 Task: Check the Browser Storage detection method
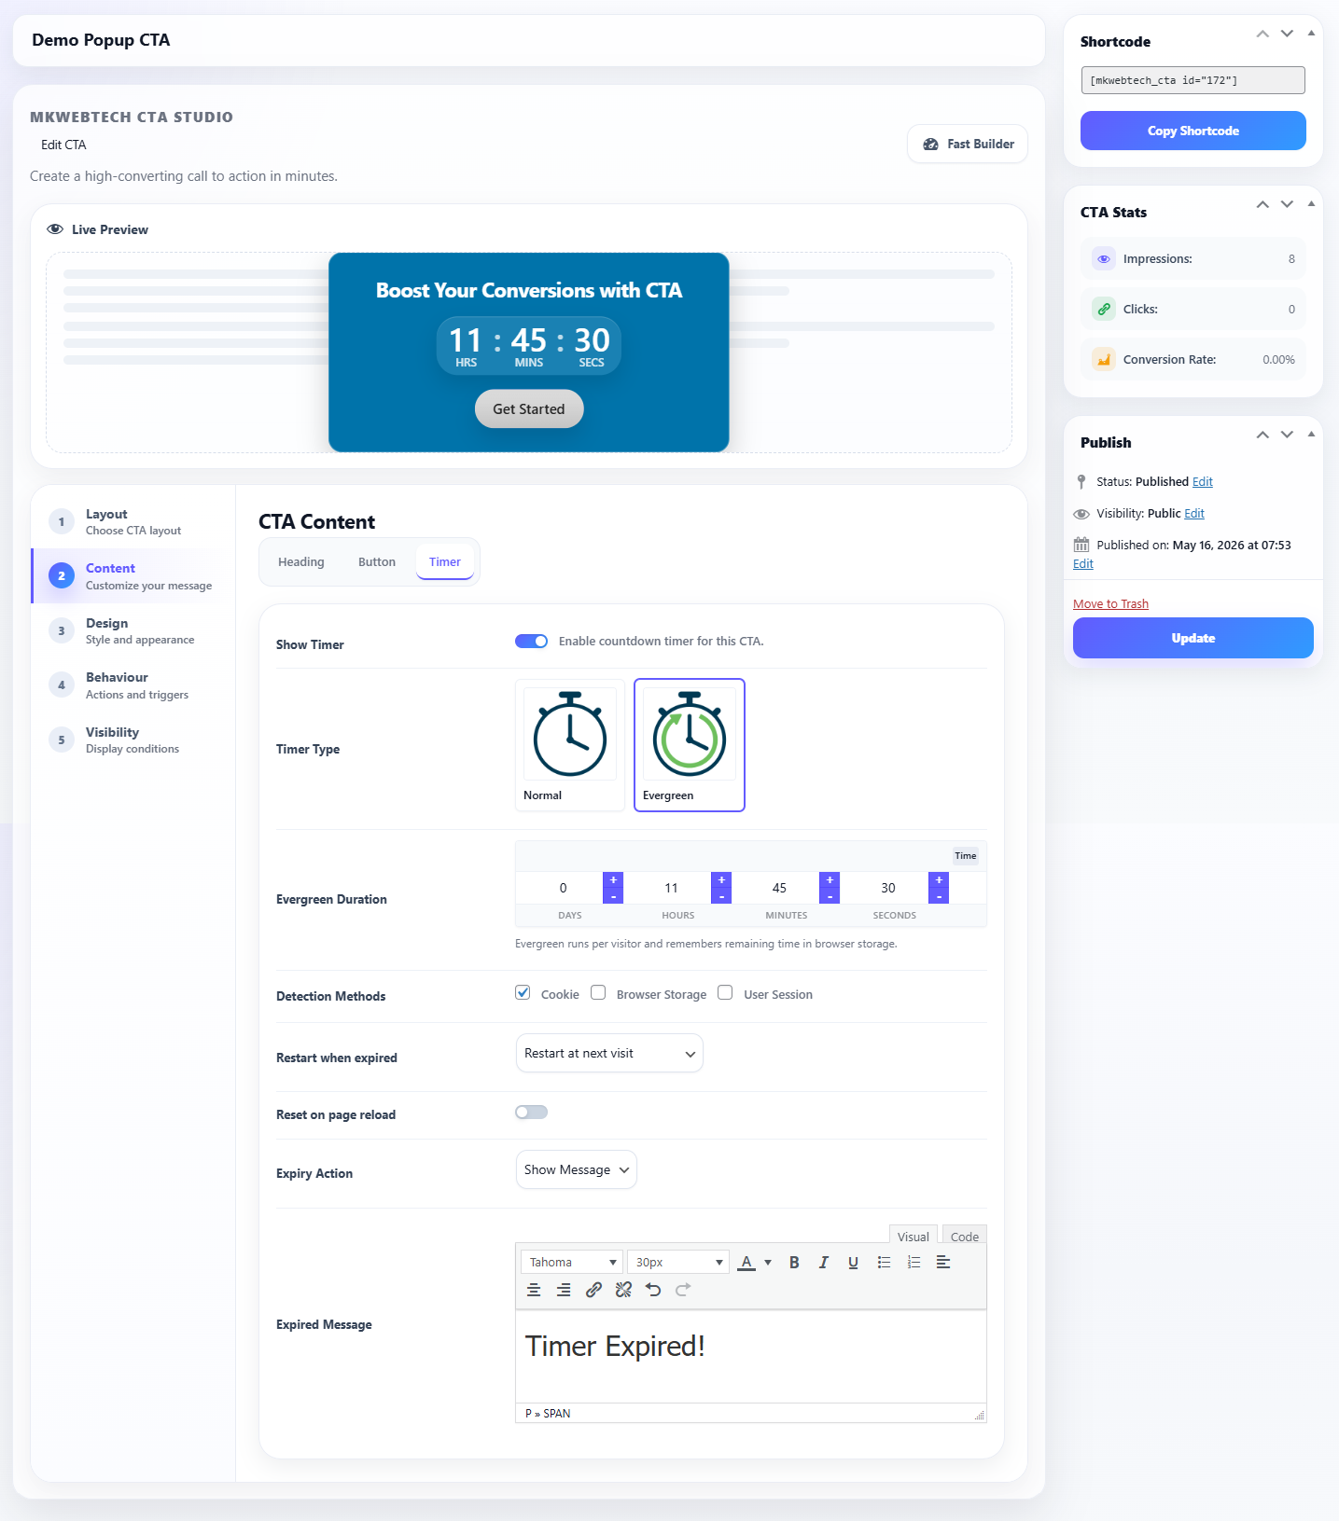(x=598, y=992)
